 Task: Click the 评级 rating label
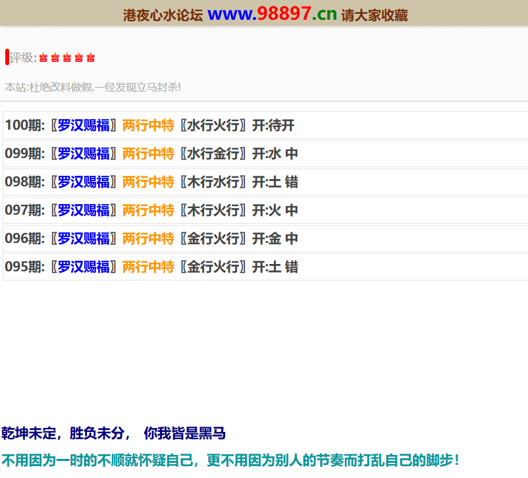tap(22, 58)
